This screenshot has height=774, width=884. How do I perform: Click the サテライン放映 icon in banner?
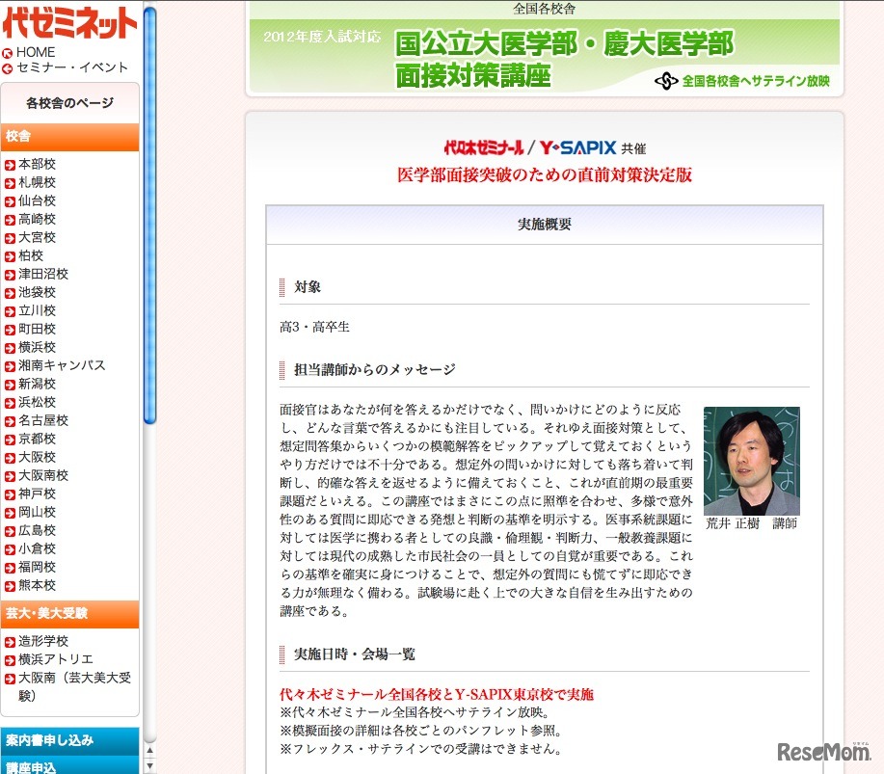pos(666,81)
